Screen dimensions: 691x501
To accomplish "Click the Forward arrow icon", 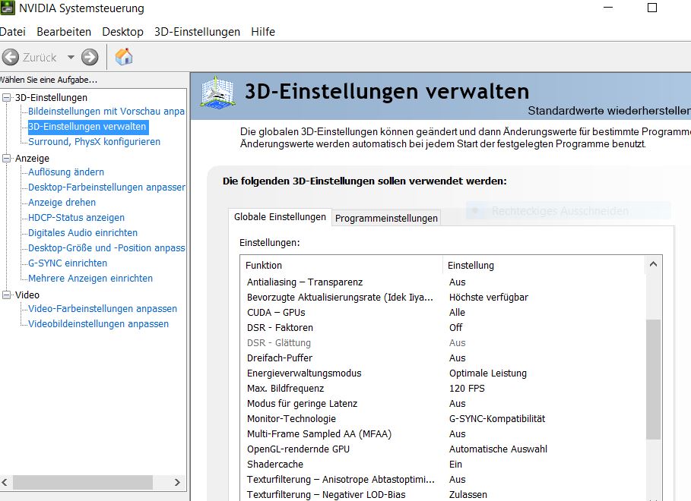I will [90, 57].
